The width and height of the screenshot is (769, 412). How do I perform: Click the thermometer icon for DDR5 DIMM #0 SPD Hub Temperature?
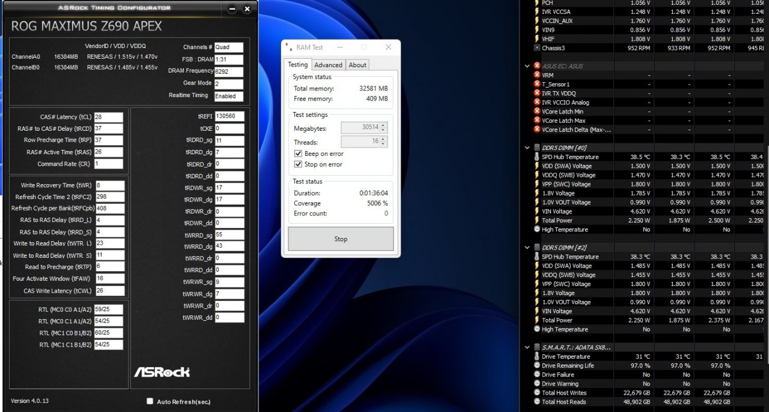pyautogui.click(x=536, y=157)
